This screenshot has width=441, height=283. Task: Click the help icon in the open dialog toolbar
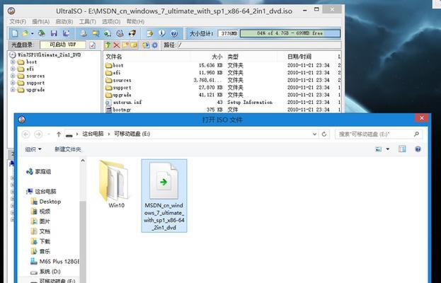(x=418, y=149)
